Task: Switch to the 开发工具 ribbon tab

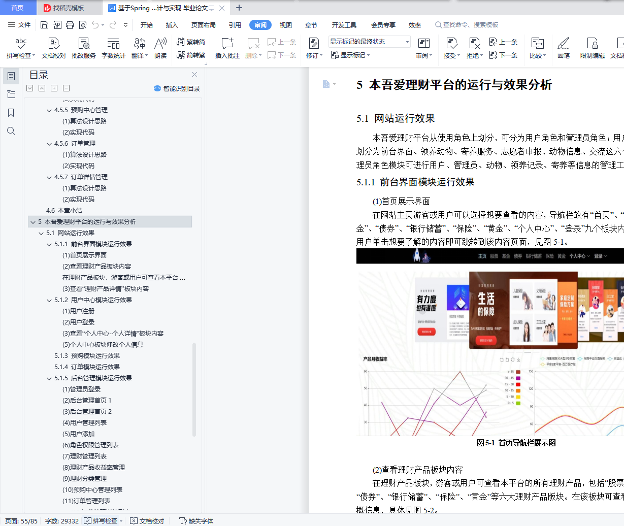Action: click(x=344, y=25)
